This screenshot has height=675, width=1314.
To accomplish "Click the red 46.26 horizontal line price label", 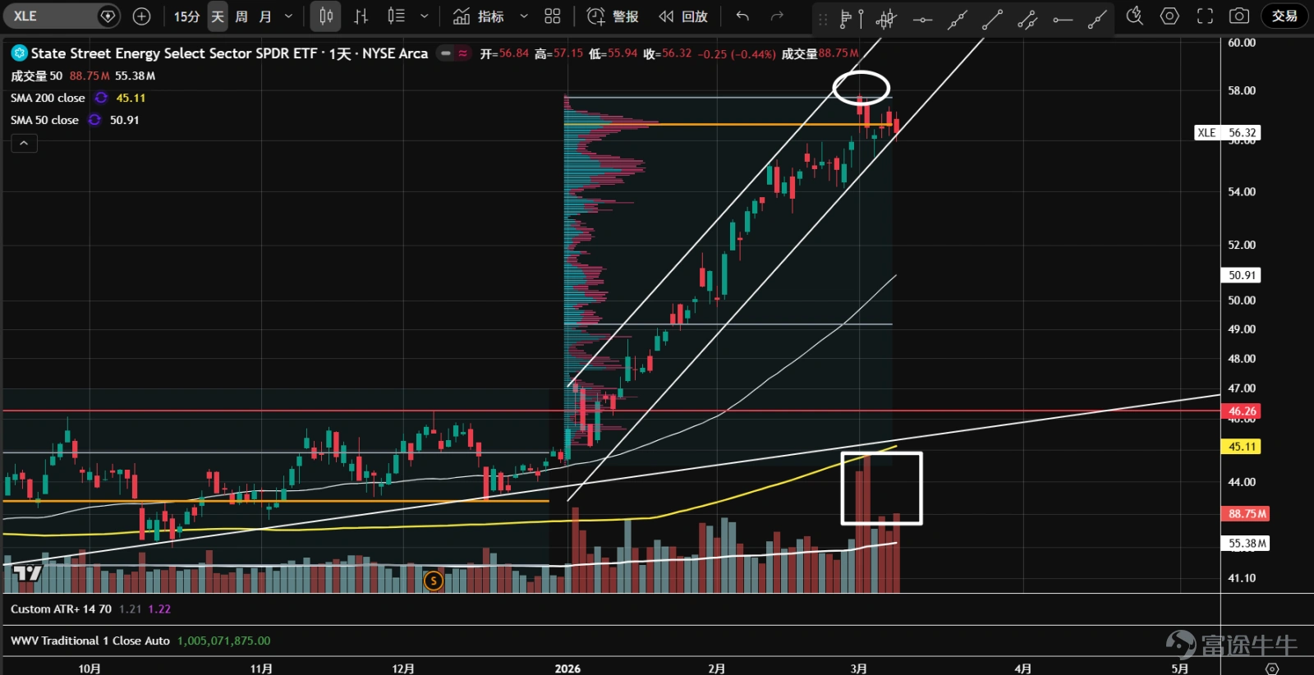I will (x=1242, y=411).
